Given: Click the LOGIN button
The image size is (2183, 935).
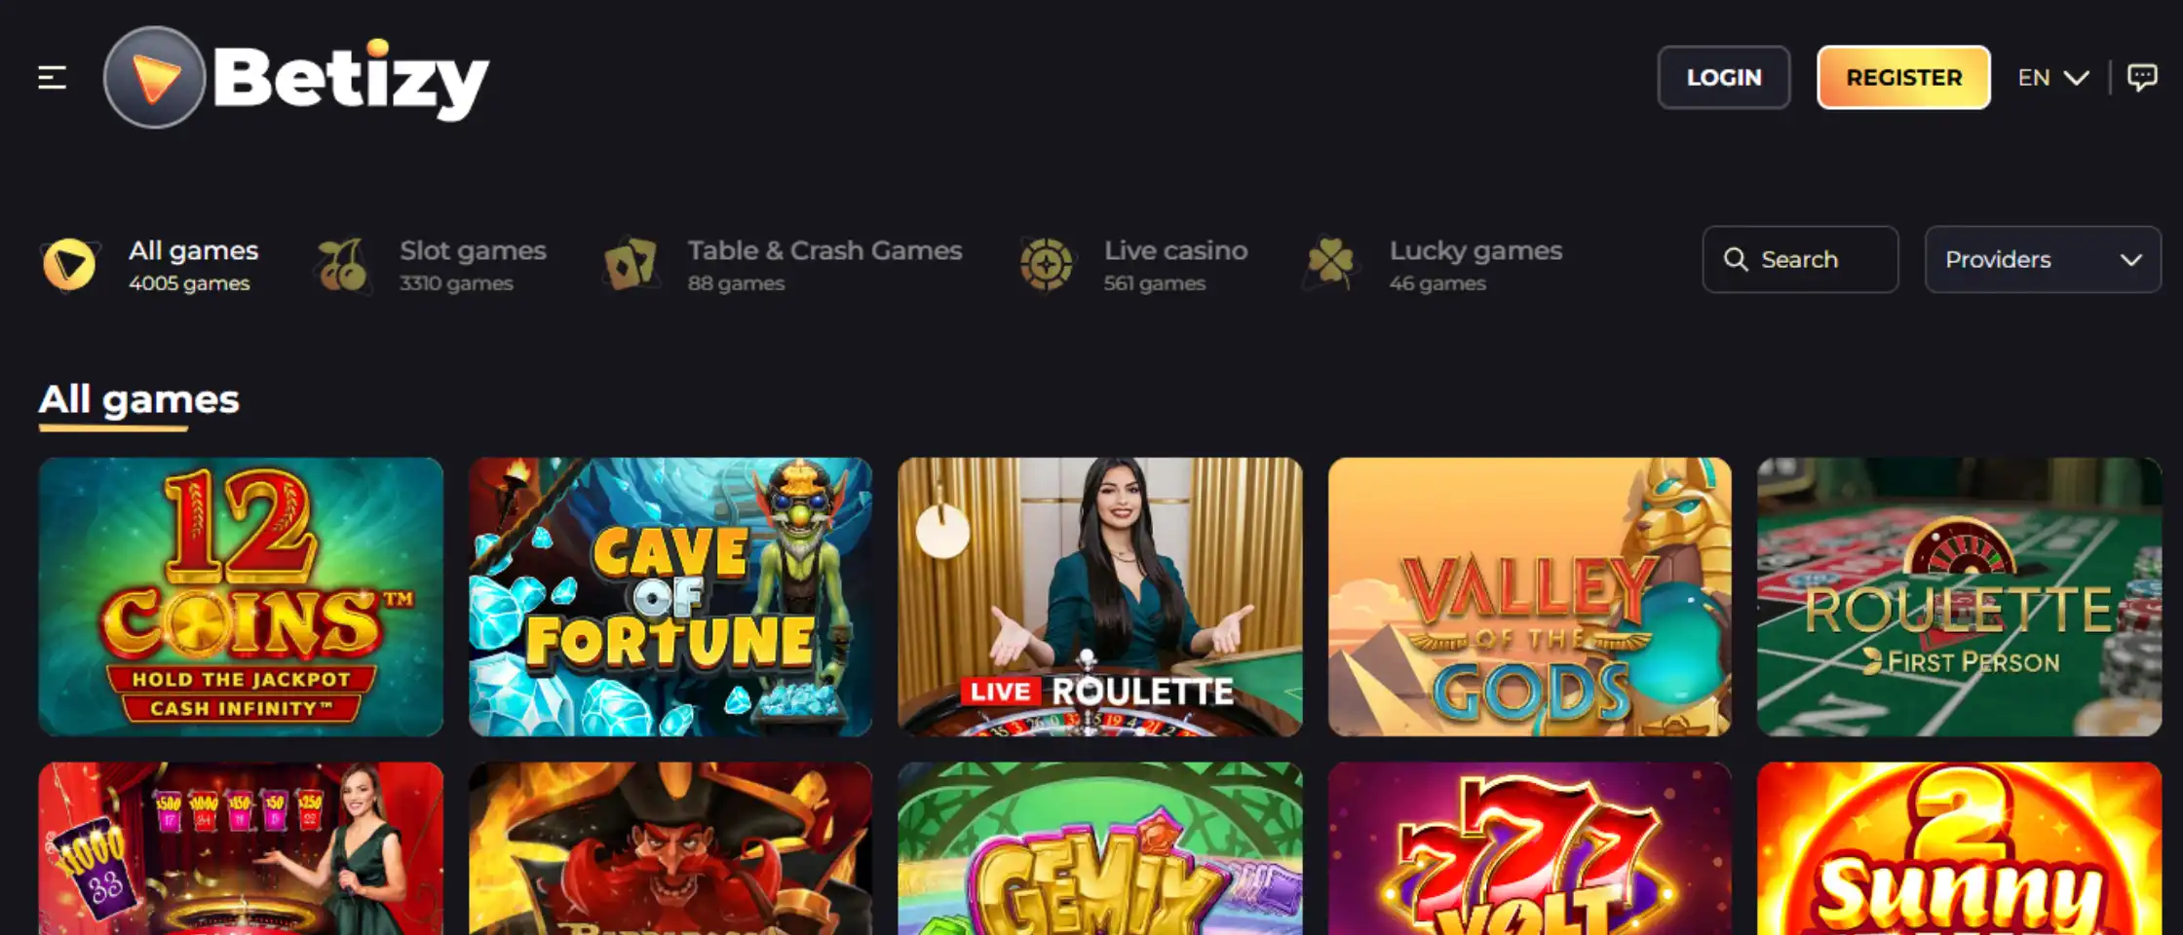Looking at the screenshot, I should [x=1724, y=77].
